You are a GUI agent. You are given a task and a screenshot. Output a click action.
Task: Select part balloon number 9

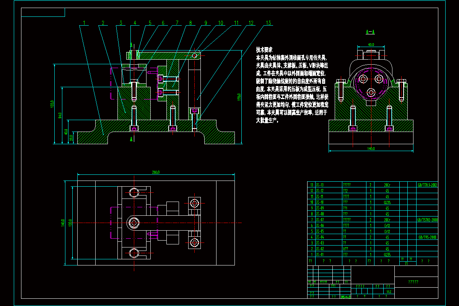205,23
